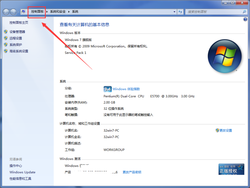Image resolution: width=250 pixels, height=188 pixels.
Task: Click the 3.4 rating score badge
Action: coord(107,89)
